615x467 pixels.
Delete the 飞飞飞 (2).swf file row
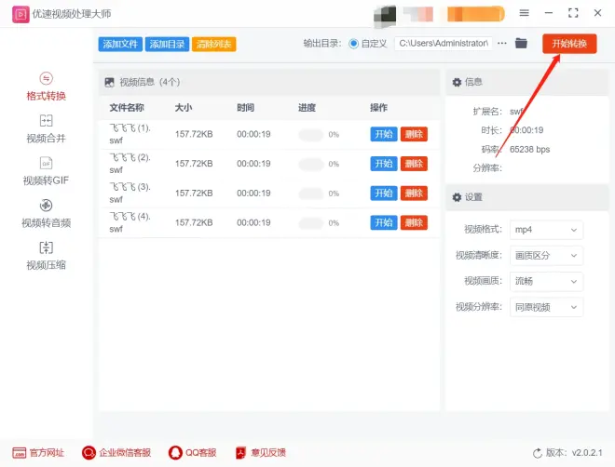pos(414,164)
